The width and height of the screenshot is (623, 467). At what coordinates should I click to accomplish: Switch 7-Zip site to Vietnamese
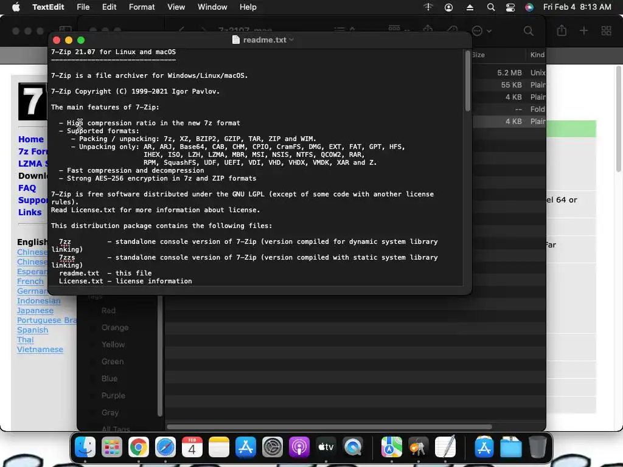tap(40, 350)
